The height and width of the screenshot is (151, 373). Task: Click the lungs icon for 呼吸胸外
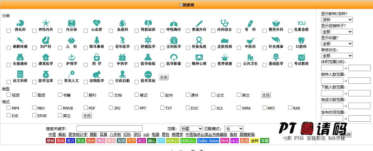pyautogui.click(x=174, y=23)
